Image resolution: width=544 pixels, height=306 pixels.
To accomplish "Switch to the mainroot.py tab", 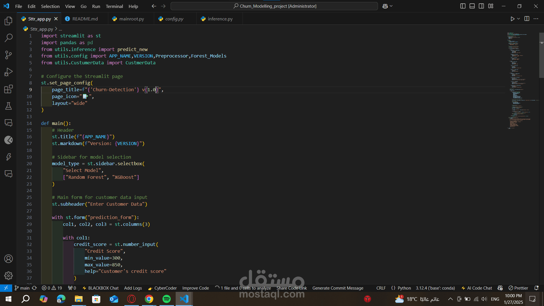I will pos(131,19).
